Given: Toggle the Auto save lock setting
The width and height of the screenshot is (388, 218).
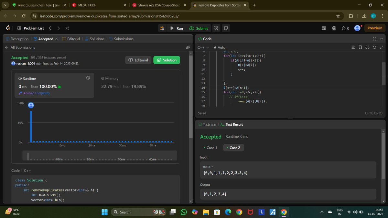Looking at the screenshot, I should 220,47.
